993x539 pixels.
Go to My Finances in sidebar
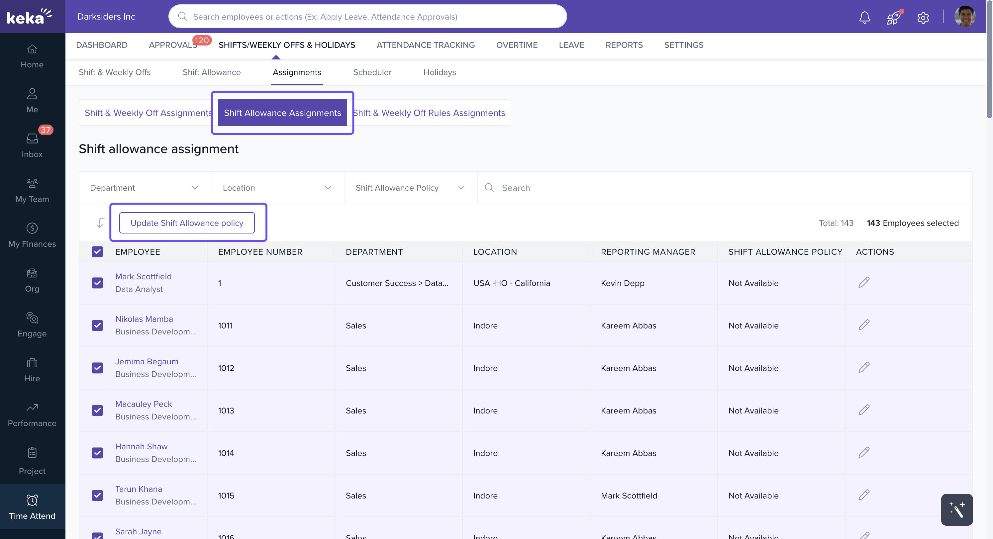(x=32, y=235)
